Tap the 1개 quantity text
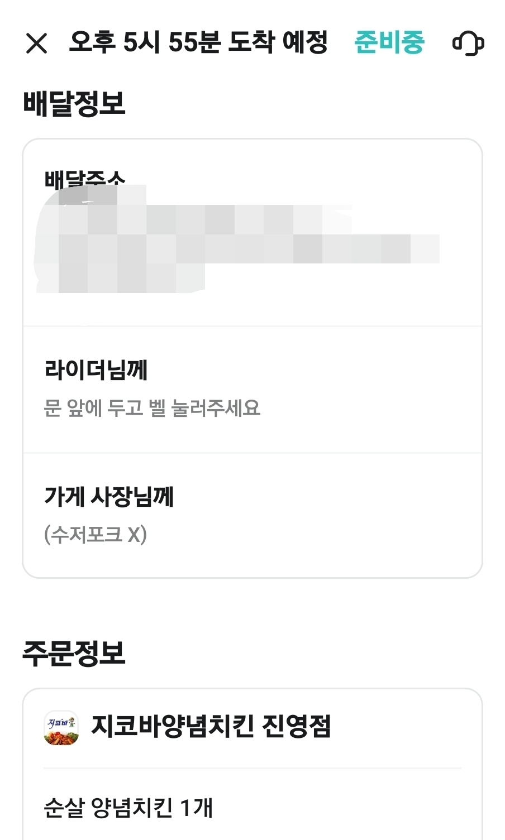The height and width of the screenshot is (840, 505). (x=196, y=808)
